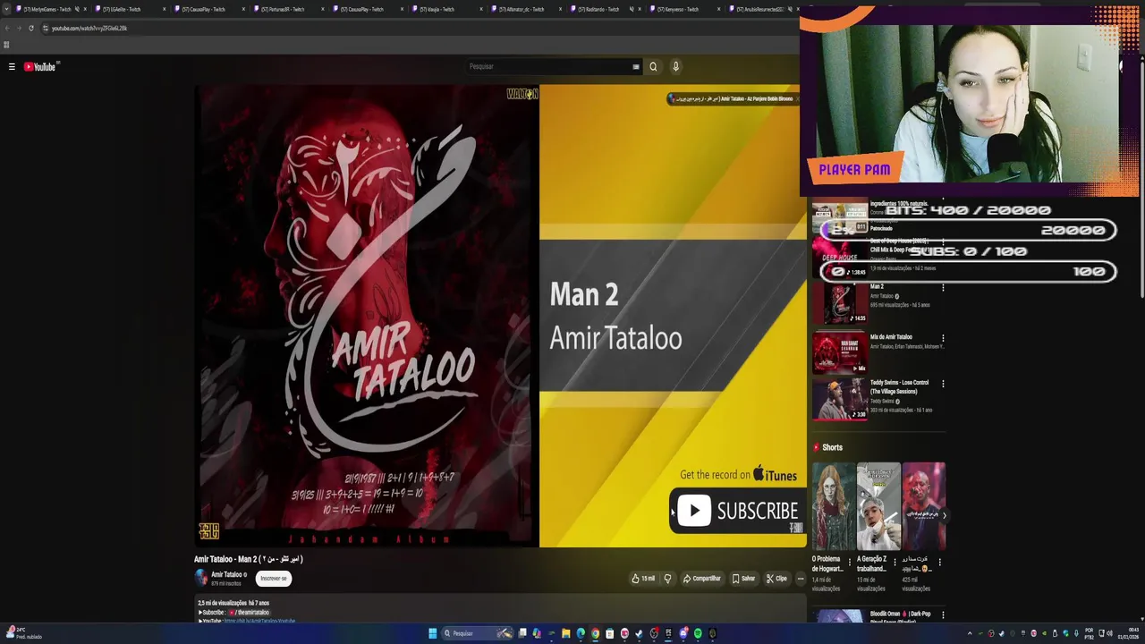Viewport: 1145px width, 644px height.
Task: Dislike the video with thumbs-down icon
Action: coord(667,579)
